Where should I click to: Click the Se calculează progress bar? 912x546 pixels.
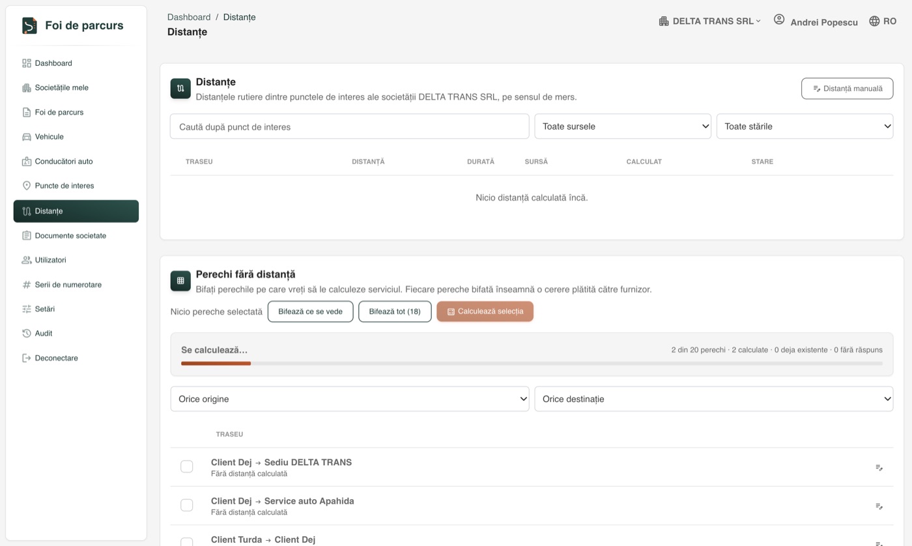click(532, 363)
